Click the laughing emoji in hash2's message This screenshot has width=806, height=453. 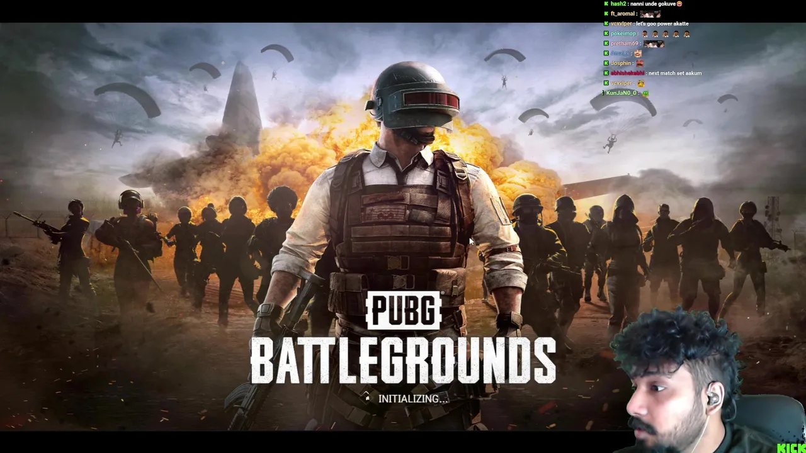(679, 4)
